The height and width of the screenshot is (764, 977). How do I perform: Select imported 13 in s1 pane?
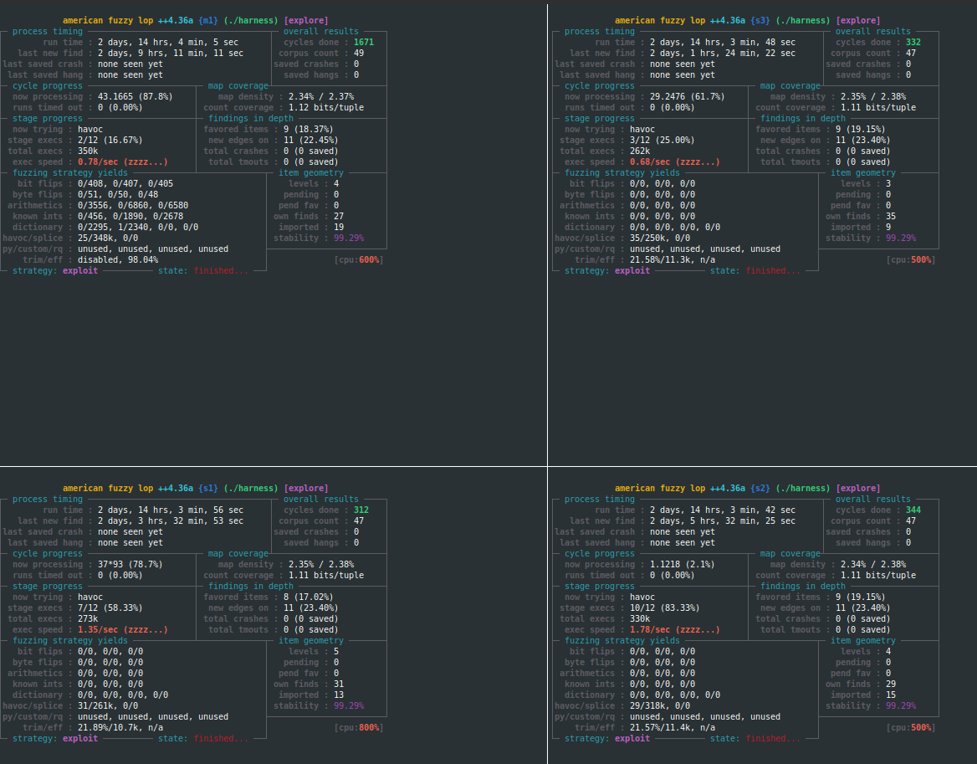[x=338, y=695]
